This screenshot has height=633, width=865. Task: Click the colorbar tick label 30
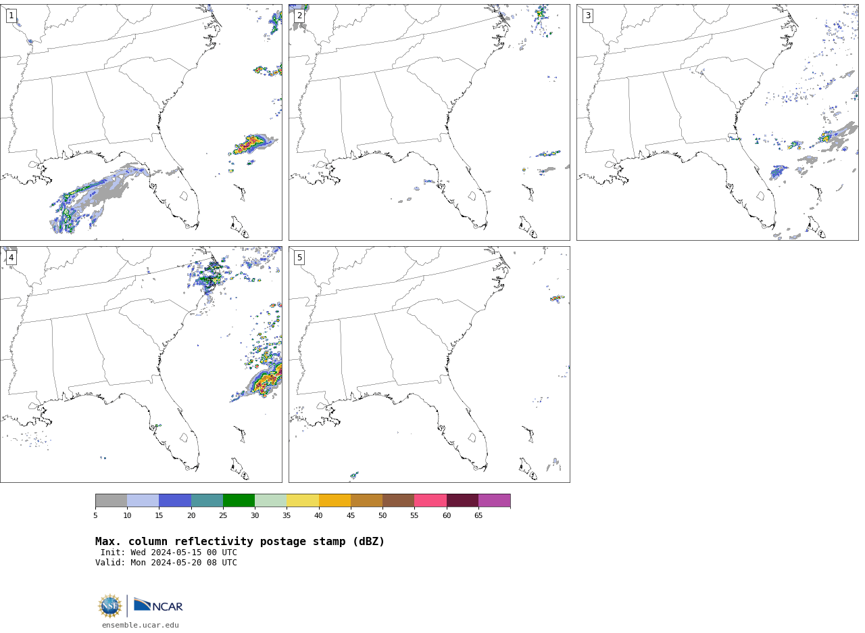point(255,516)
